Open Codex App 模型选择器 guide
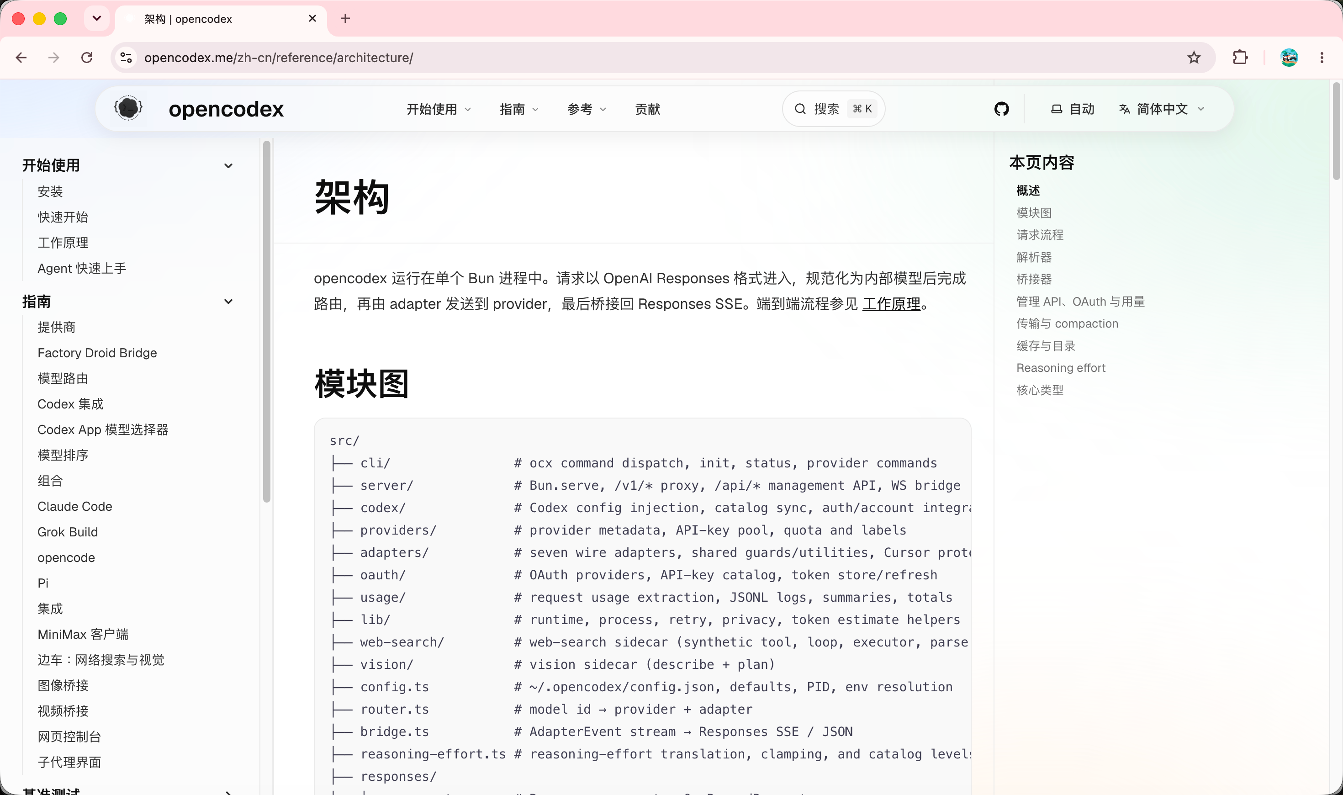The height and width of the screenshot is (795, 1343). [103, 429]
